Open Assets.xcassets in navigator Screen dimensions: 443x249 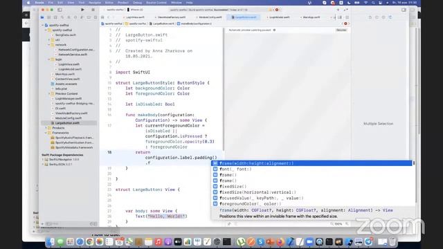(x=66, y=84)
